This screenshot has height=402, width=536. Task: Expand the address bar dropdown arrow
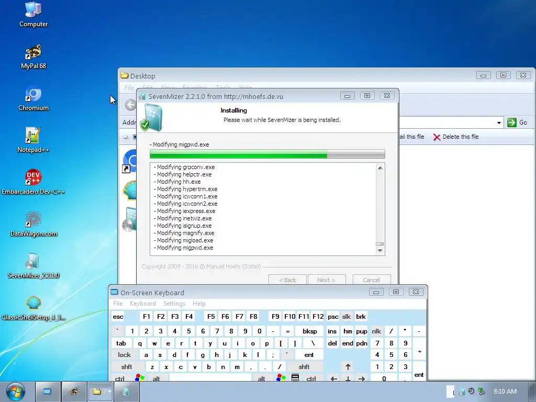499,122
